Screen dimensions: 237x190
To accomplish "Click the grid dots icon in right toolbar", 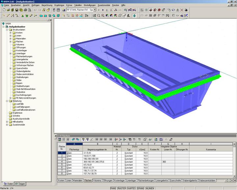I will click(x=142, y=10).
